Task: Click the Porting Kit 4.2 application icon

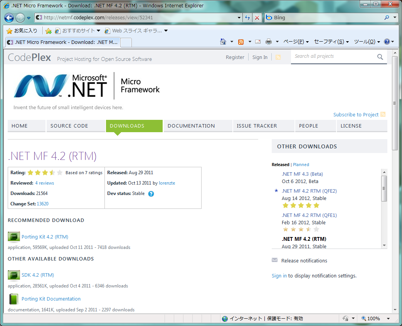Action: (x=14, y=237)
